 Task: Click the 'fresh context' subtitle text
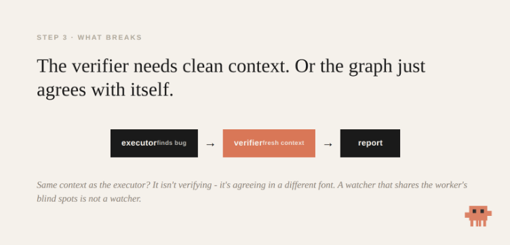[x=283, y=143]
